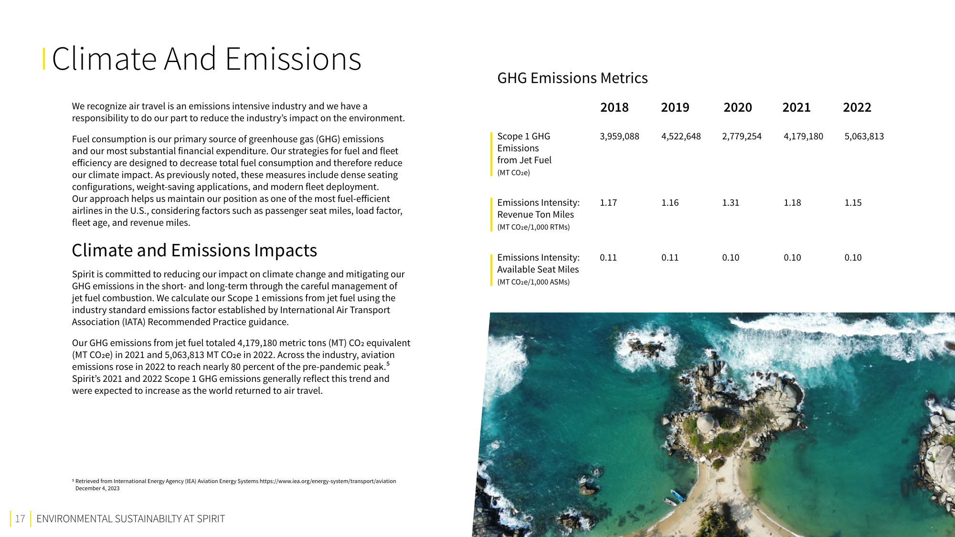This screenshot has width=955, height=537.
Task: Click the 1.15 emissions intensity value
Action: [853, 203]
